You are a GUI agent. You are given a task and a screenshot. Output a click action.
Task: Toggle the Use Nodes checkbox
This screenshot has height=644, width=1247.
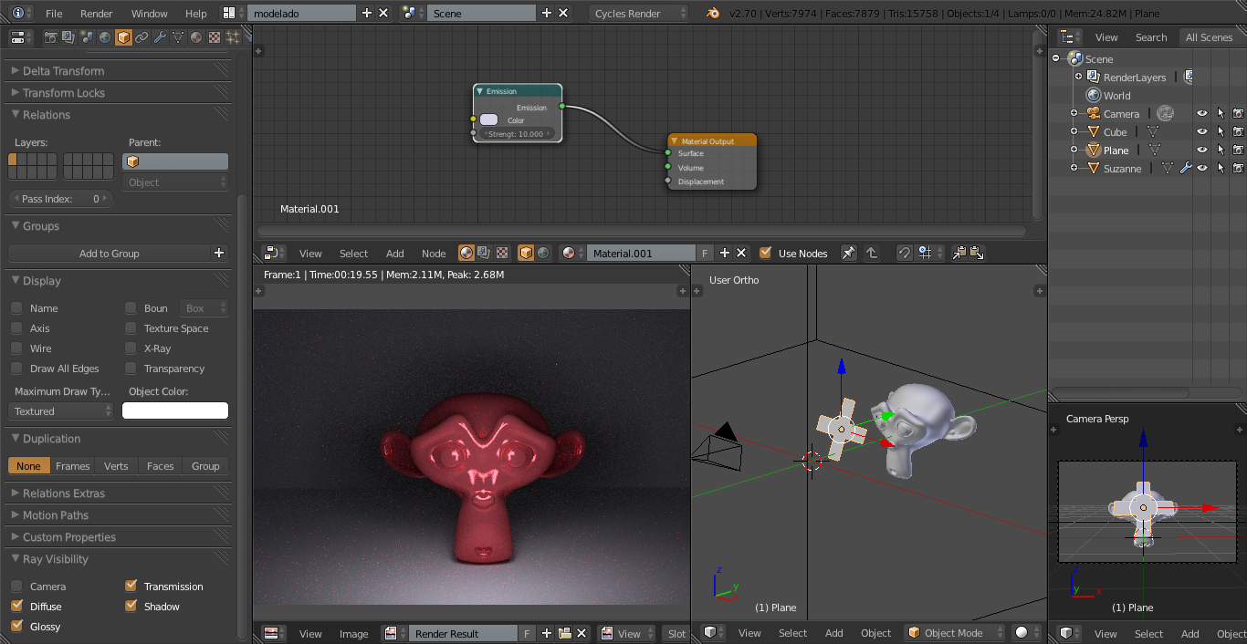pyautogui.click(x=765, y=253)
